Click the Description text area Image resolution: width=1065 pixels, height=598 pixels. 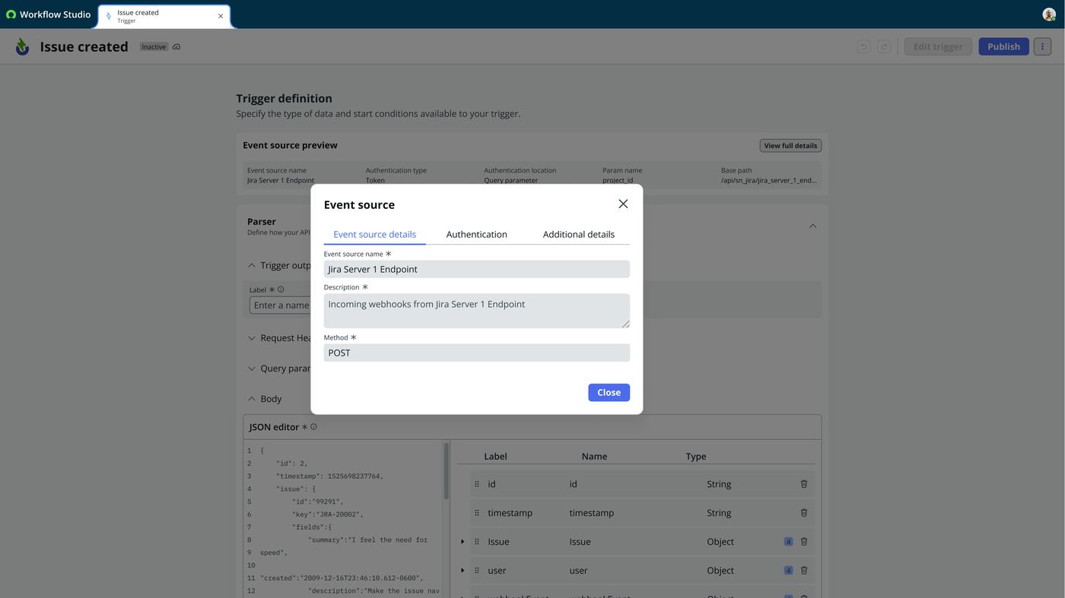[x=476, y=311]
